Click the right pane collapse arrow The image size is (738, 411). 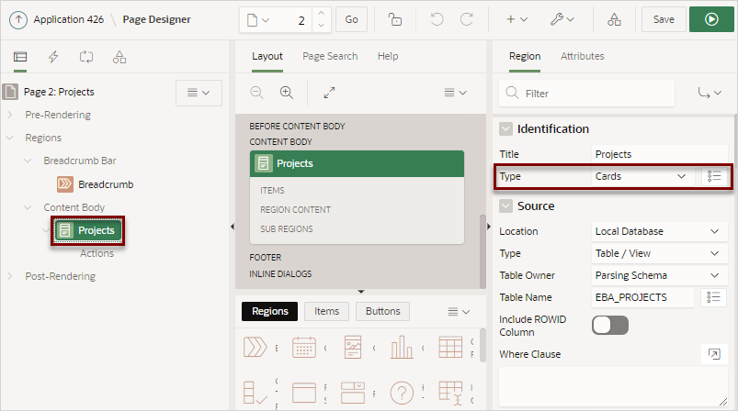click(489, 227)
